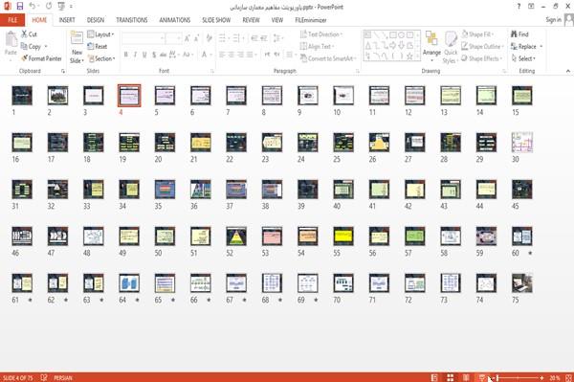Open the FILE tab
This screenshot has width=574, height=382.
click(x=12, y=20)
